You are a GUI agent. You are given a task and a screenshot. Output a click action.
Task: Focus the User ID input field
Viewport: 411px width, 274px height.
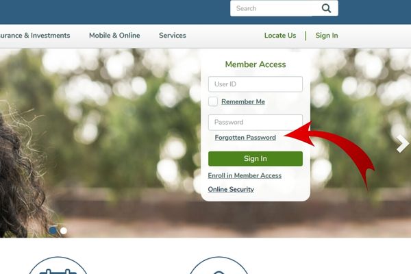(256, 84)
